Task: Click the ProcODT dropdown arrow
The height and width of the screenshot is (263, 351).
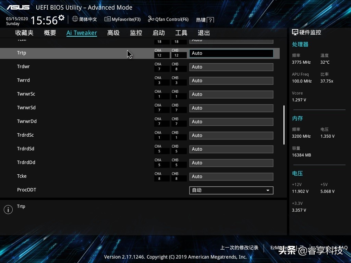Action: click(268, 190)
